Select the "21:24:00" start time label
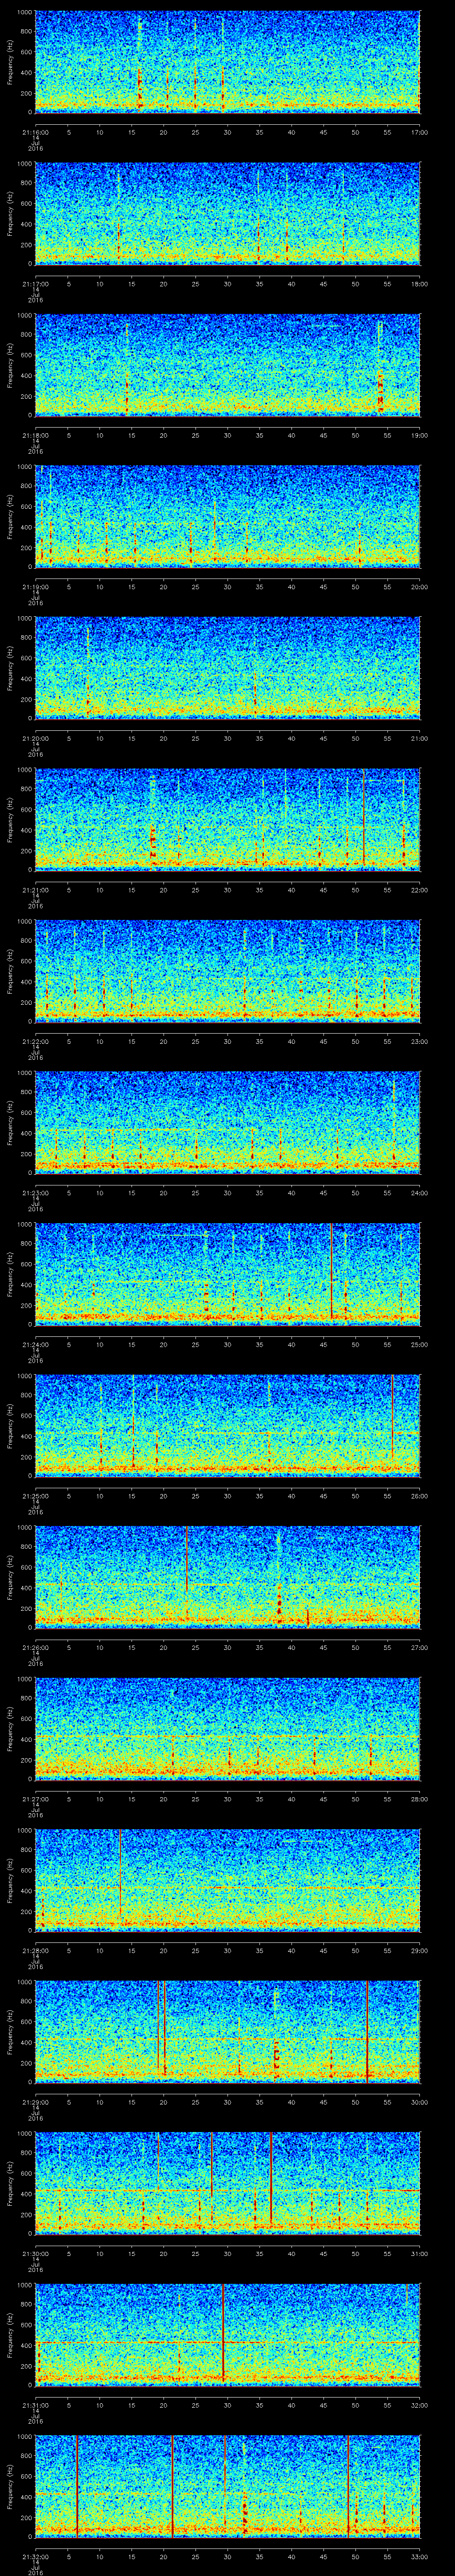The width and height of the screenshot is (455, 2576). 35,1344
